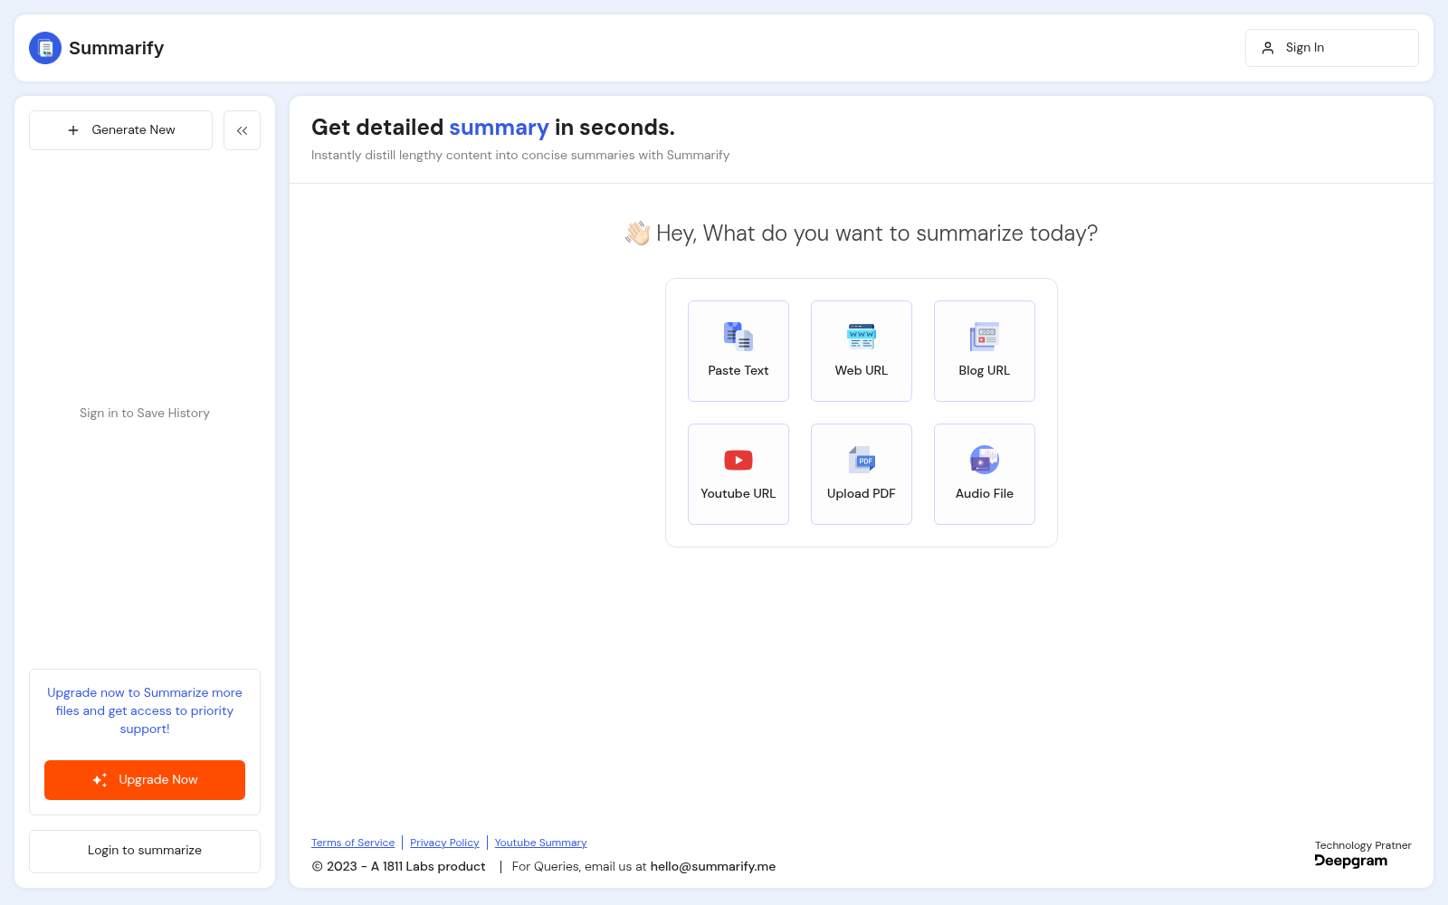
Task: Open the Terms of Service link
Action: click(353, 843)
